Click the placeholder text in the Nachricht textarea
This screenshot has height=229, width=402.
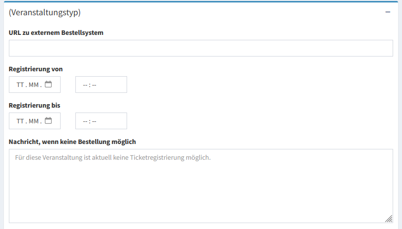coord(113,158)
